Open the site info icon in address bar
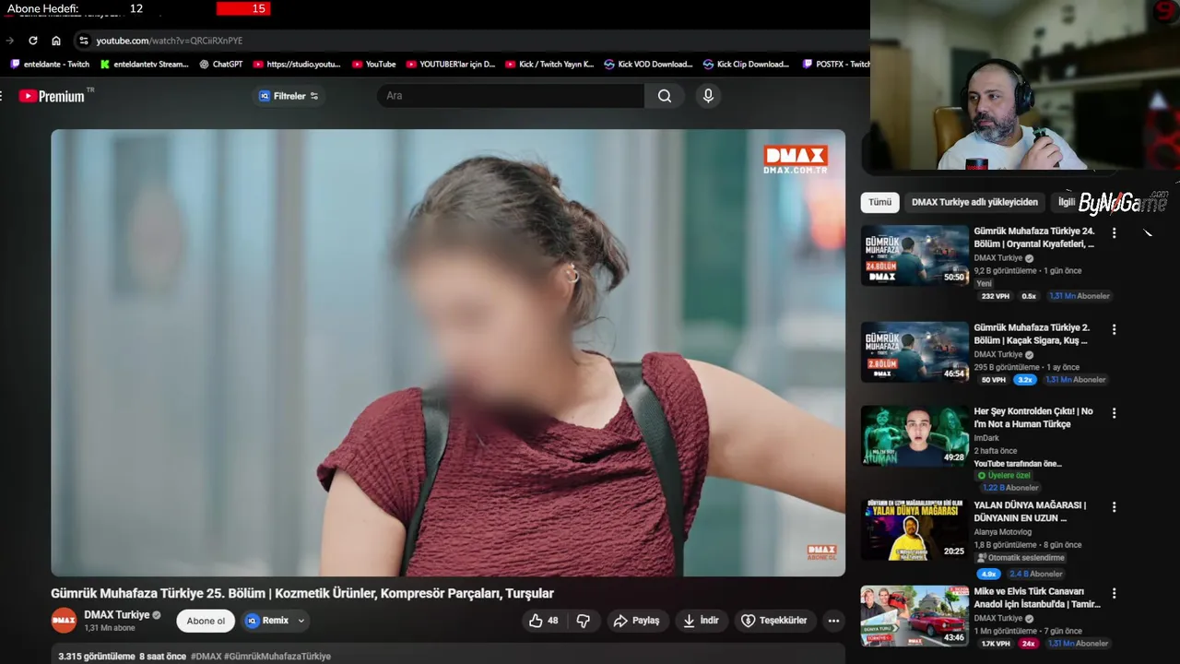The width and height of the screenshot is (1180, 664). click(83, 41)
